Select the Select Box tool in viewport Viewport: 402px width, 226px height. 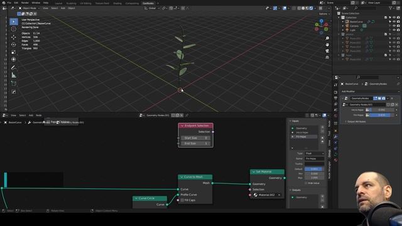pos(14,21)
